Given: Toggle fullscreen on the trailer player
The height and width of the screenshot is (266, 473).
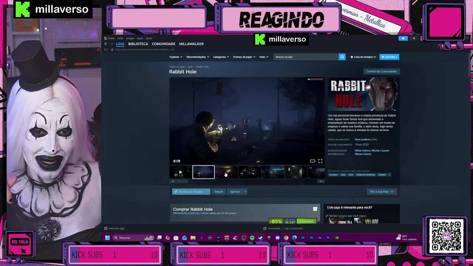Looking at the screenshot, I should click(x=320, y=161).
